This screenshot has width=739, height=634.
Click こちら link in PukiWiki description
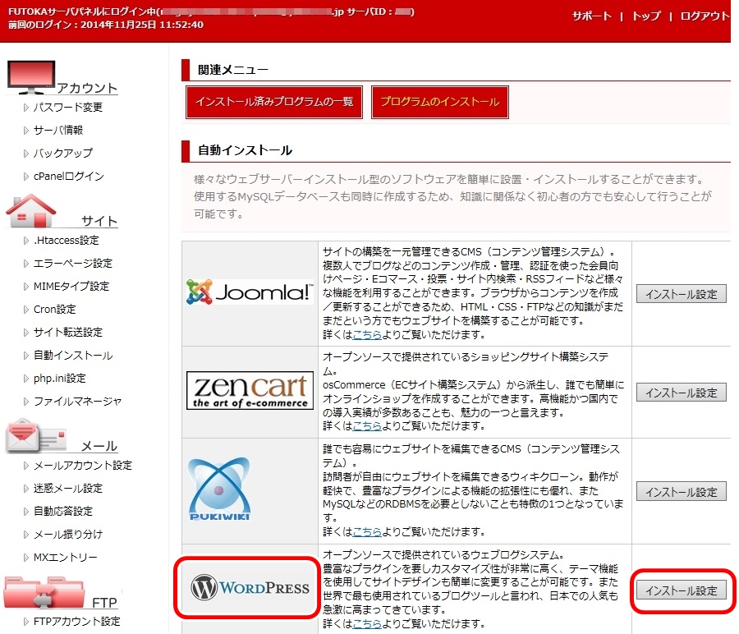point(367,532)
